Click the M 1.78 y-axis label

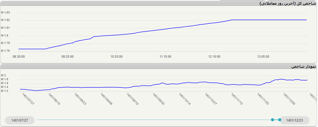(x=5, y=51)
